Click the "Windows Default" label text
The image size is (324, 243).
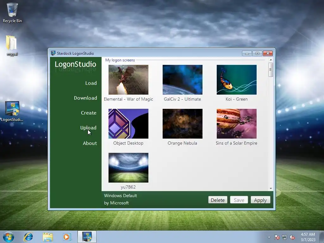click(x=121, y=196)
